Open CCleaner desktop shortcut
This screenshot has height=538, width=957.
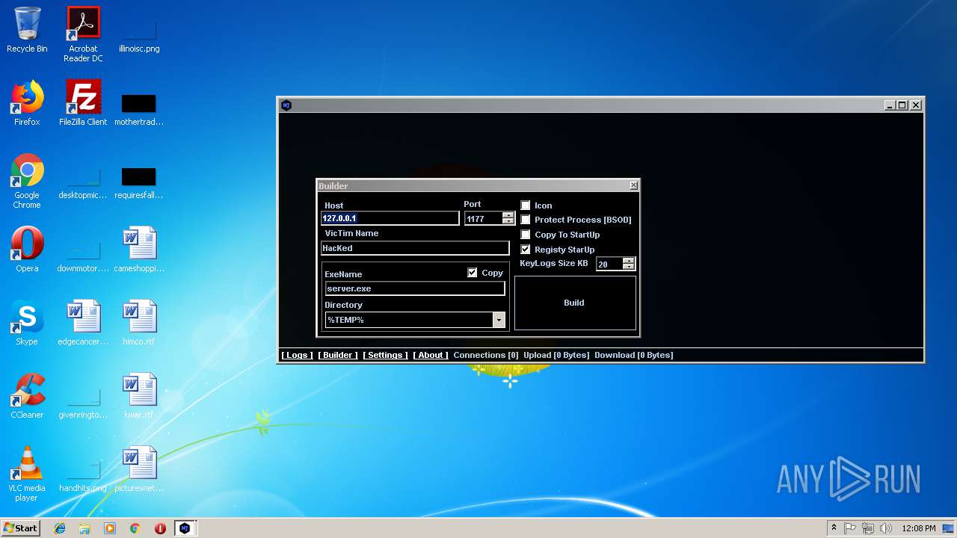coord(27,396)
